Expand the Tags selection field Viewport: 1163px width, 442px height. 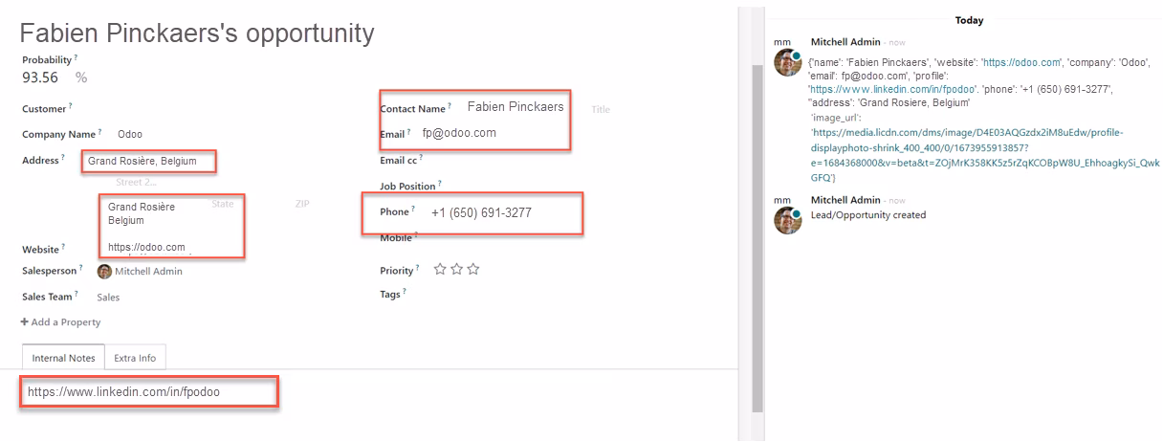(574, 295)
